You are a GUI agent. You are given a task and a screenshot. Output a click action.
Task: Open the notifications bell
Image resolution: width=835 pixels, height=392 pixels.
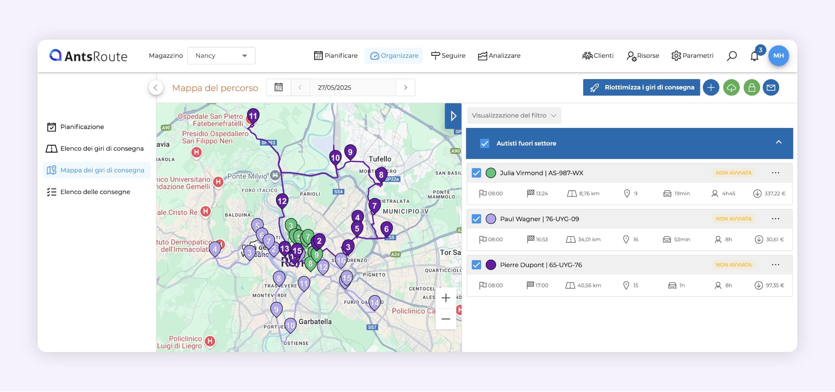pos(755,56)
